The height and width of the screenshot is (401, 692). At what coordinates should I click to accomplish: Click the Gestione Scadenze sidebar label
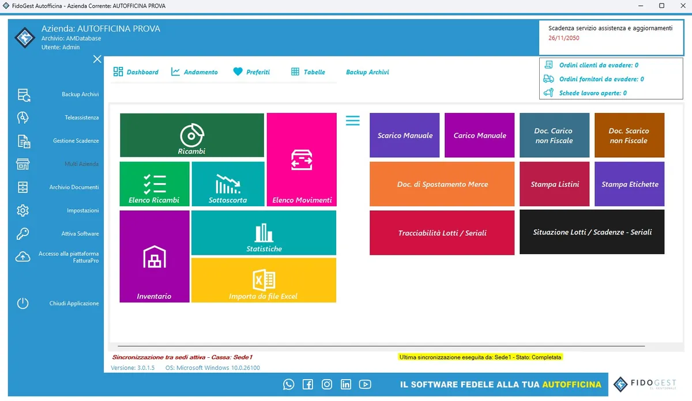pyautogui.click(x=76, y=141)
